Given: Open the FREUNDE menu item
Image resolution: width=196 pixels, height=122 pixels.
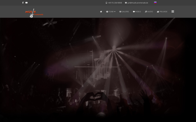Looking at the screenshot, I should coord(162,12).
